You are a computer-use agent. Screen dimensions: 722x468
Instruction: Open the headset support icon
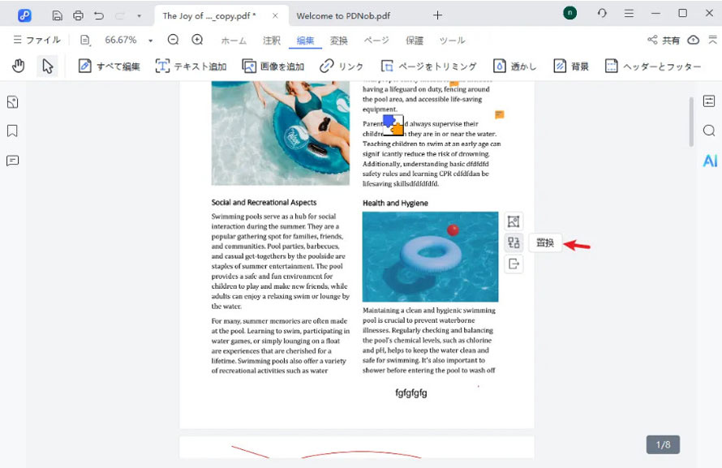point(602,13)
